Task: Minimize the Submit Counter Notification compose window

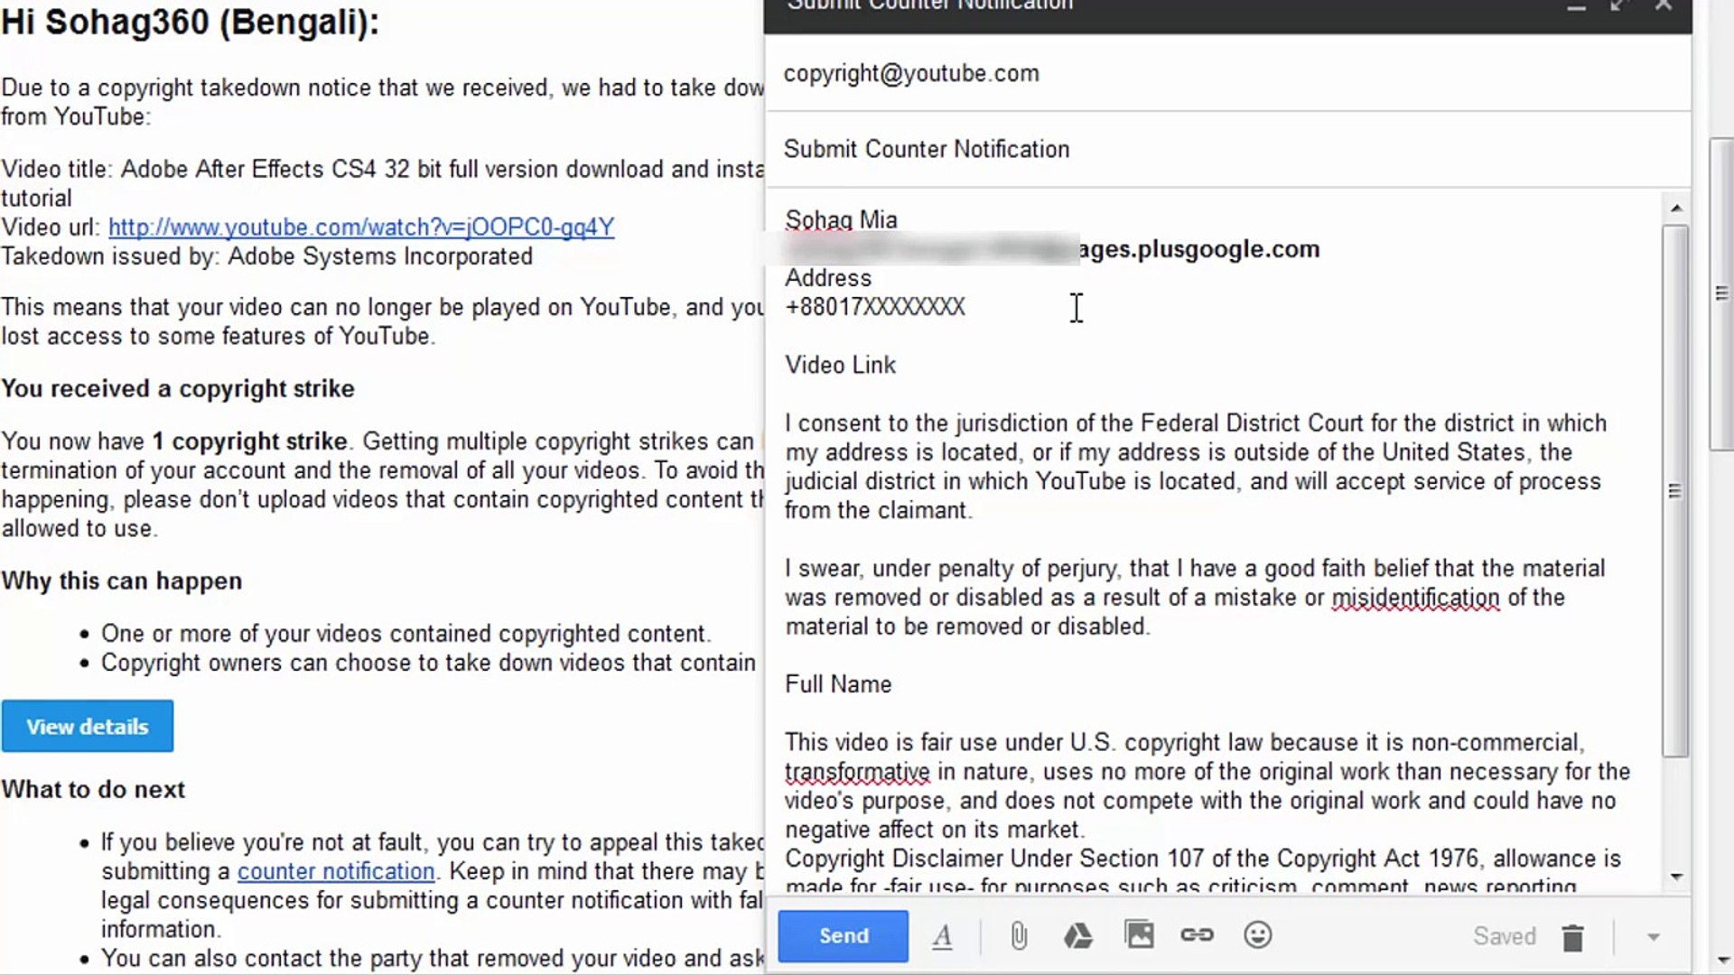Action: click(1575, 5)
